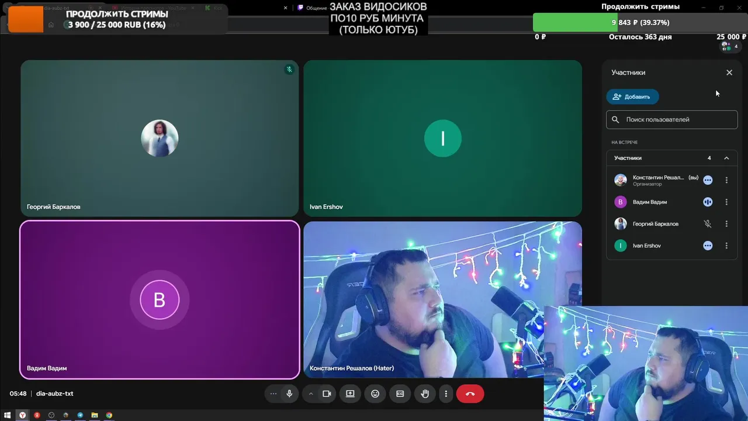Close the tab with the x next to Общение
Image resolution: width=748 pixels, height=421 pixels.
pyautogui.click(x=286, y=8)
